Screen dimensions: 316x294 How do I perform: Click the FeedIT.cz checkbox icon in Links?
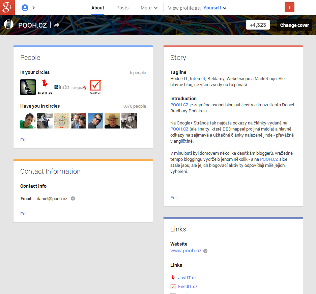(173, 286)
